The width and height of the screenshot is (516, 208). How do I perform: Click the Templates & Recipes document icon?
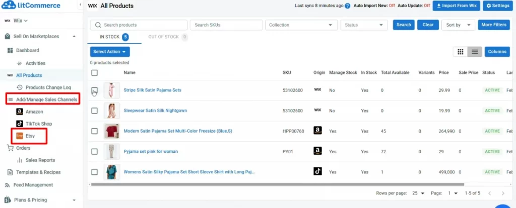tap(10, 172)
